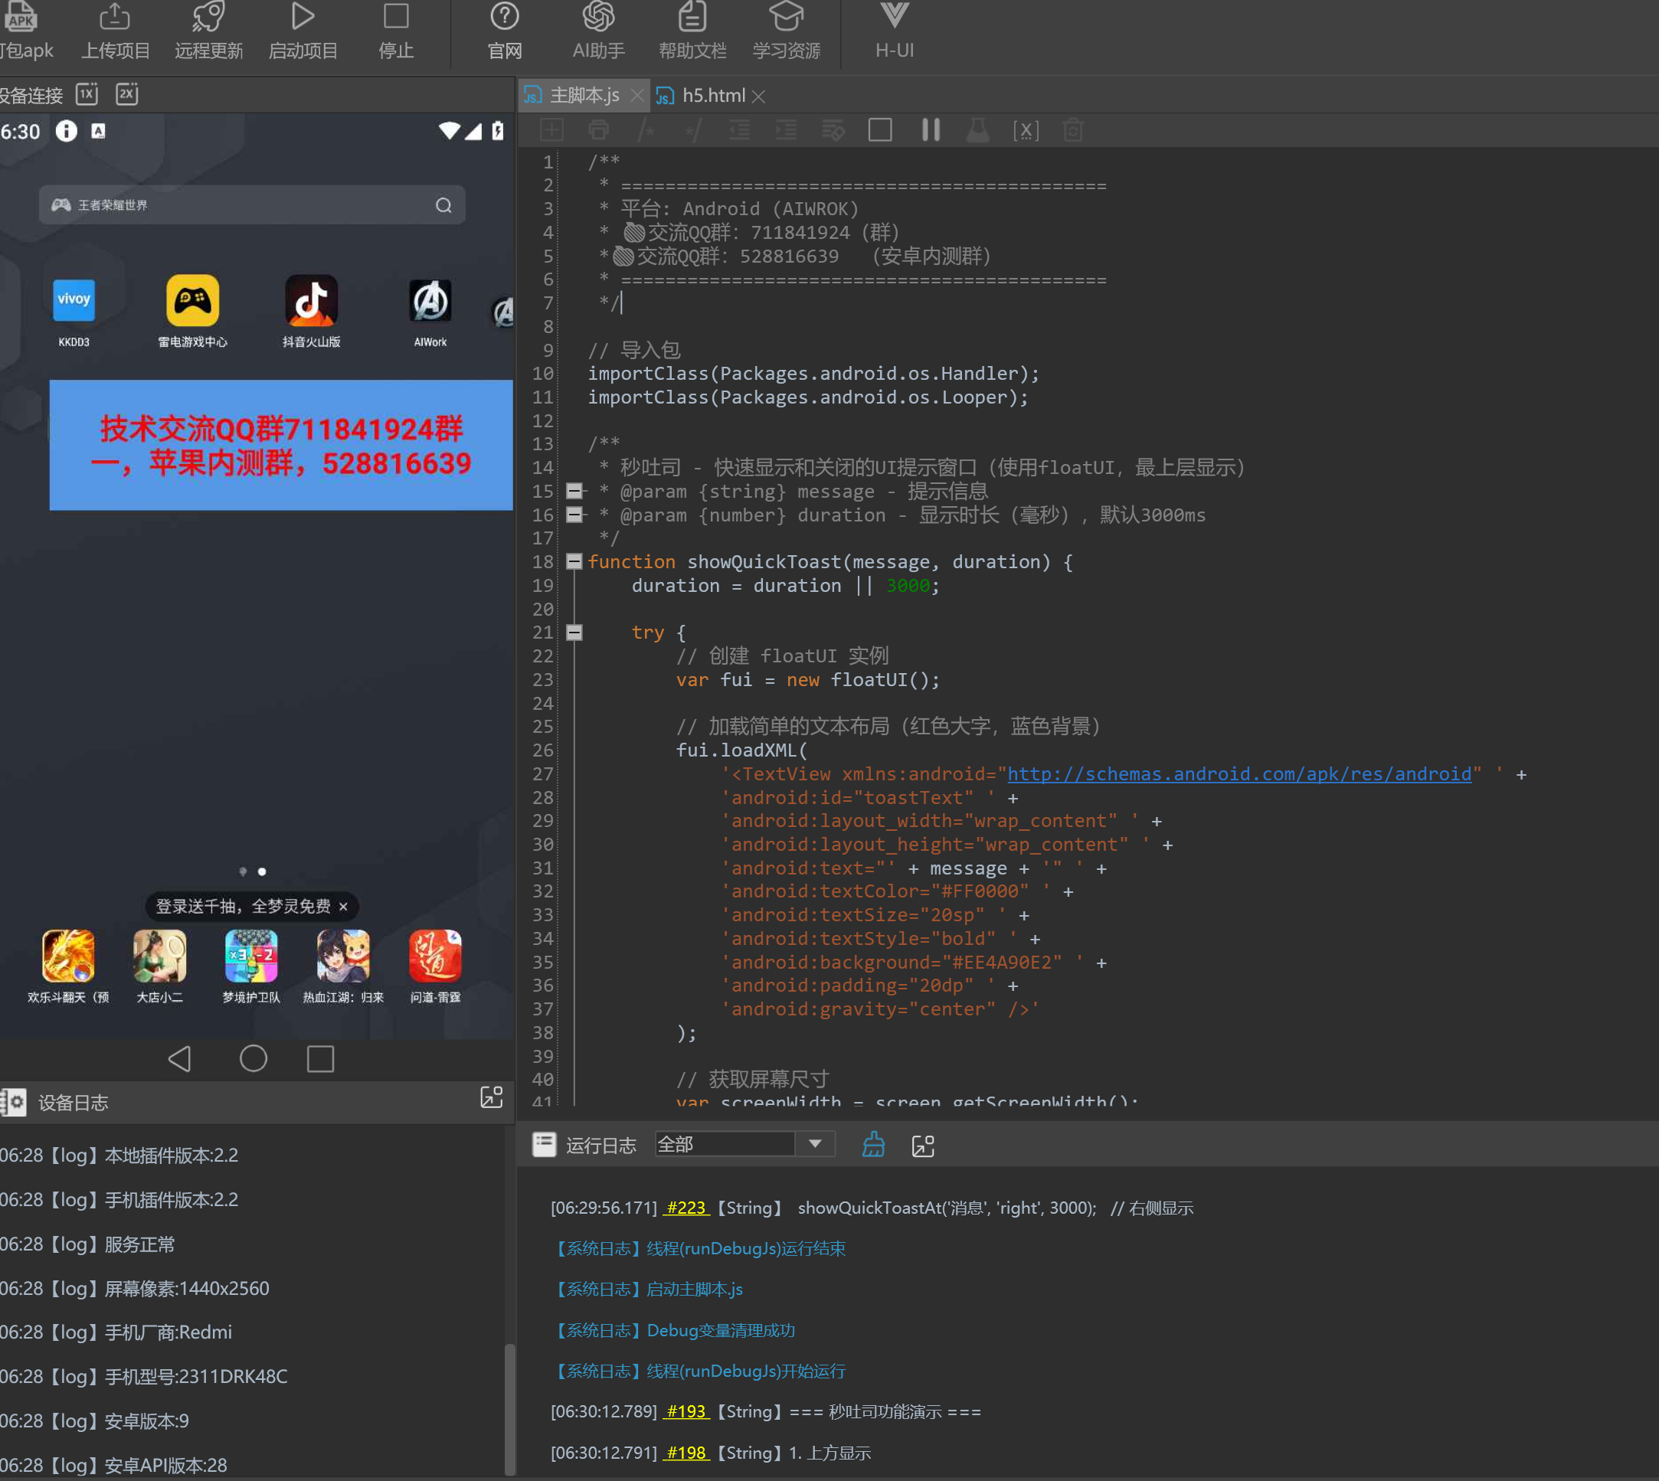Clear the run log with broom icon

(873, 1145)
